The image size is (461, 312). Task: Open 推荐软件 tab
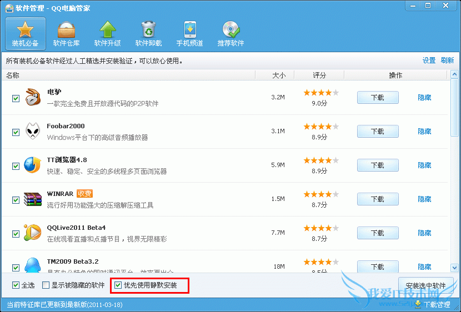231,33
